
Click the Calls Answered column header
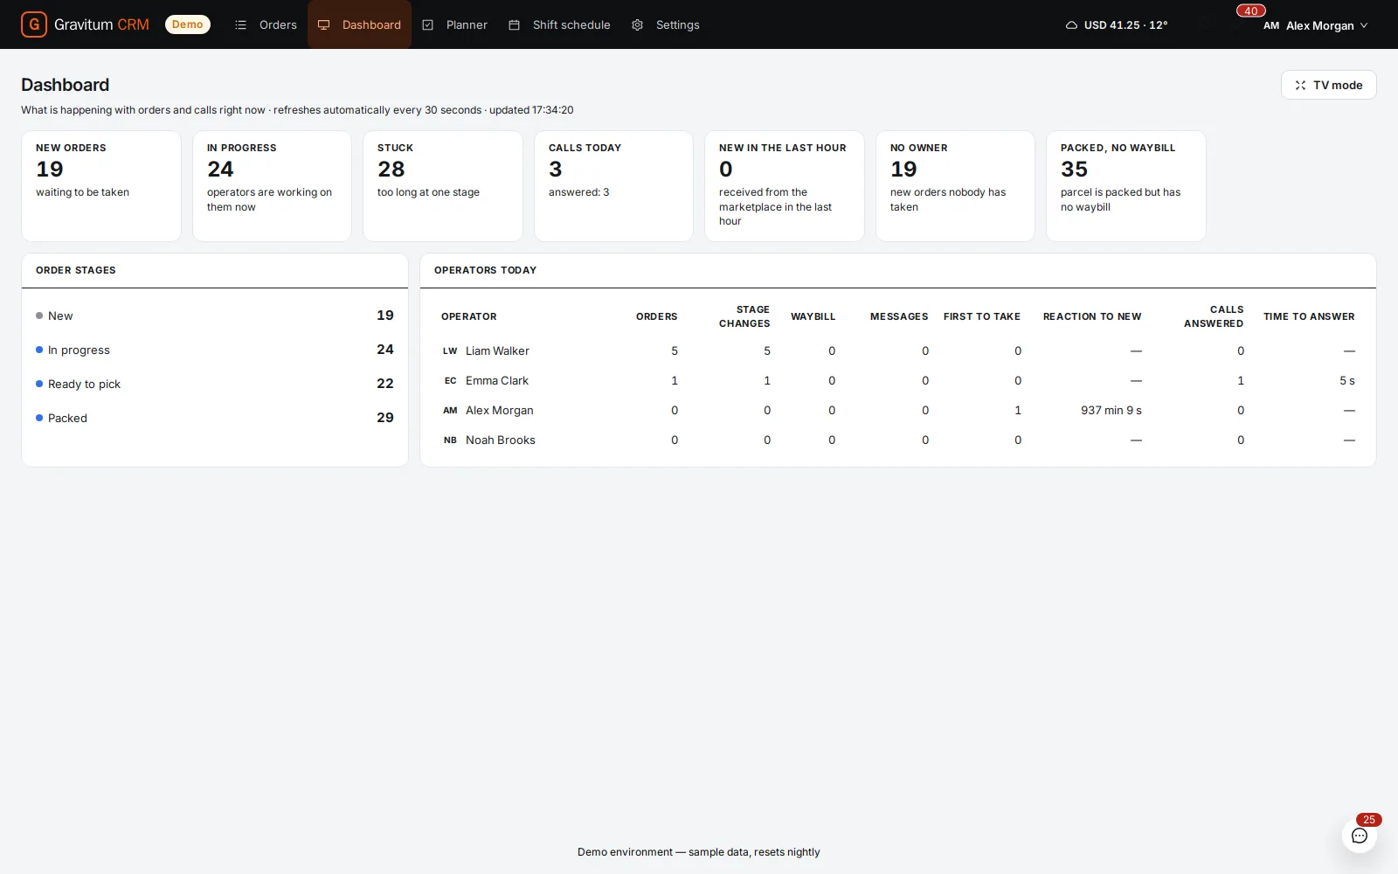(1214, 316)
